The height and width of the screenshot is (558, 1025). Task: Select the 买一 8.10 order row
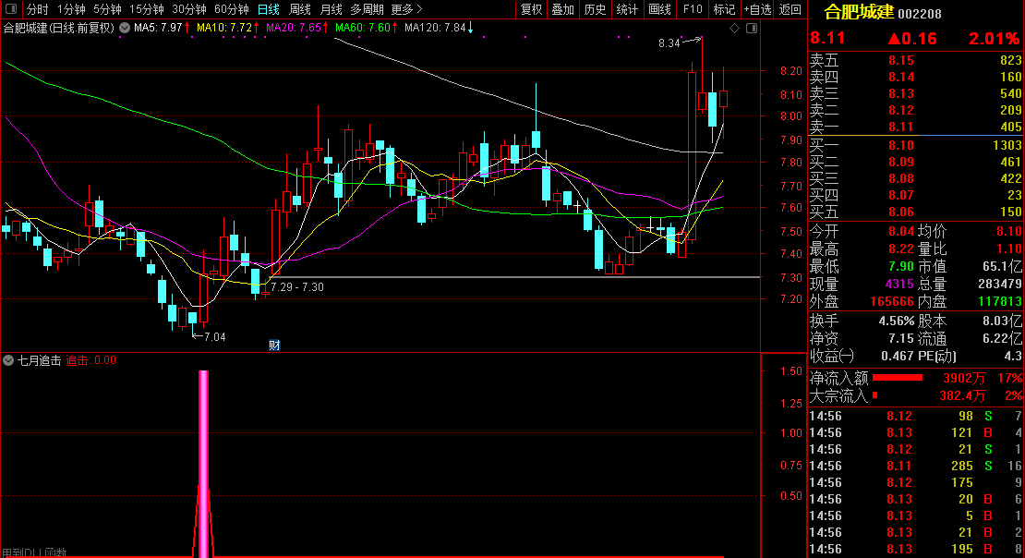pyautogui.click(x=915, y=145)
